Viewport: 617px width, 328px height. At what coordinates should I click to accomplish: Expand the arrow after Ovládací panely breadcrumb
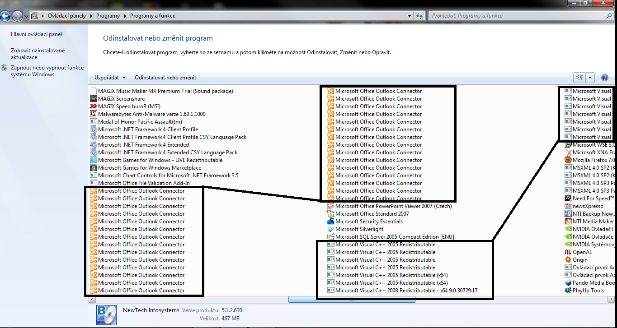pyautogui.click(x=91, y=16)
